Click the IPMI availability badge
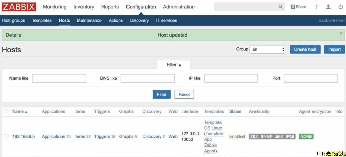Image resolution: width=346 pixels, height=157 pixels. [290, 136]
